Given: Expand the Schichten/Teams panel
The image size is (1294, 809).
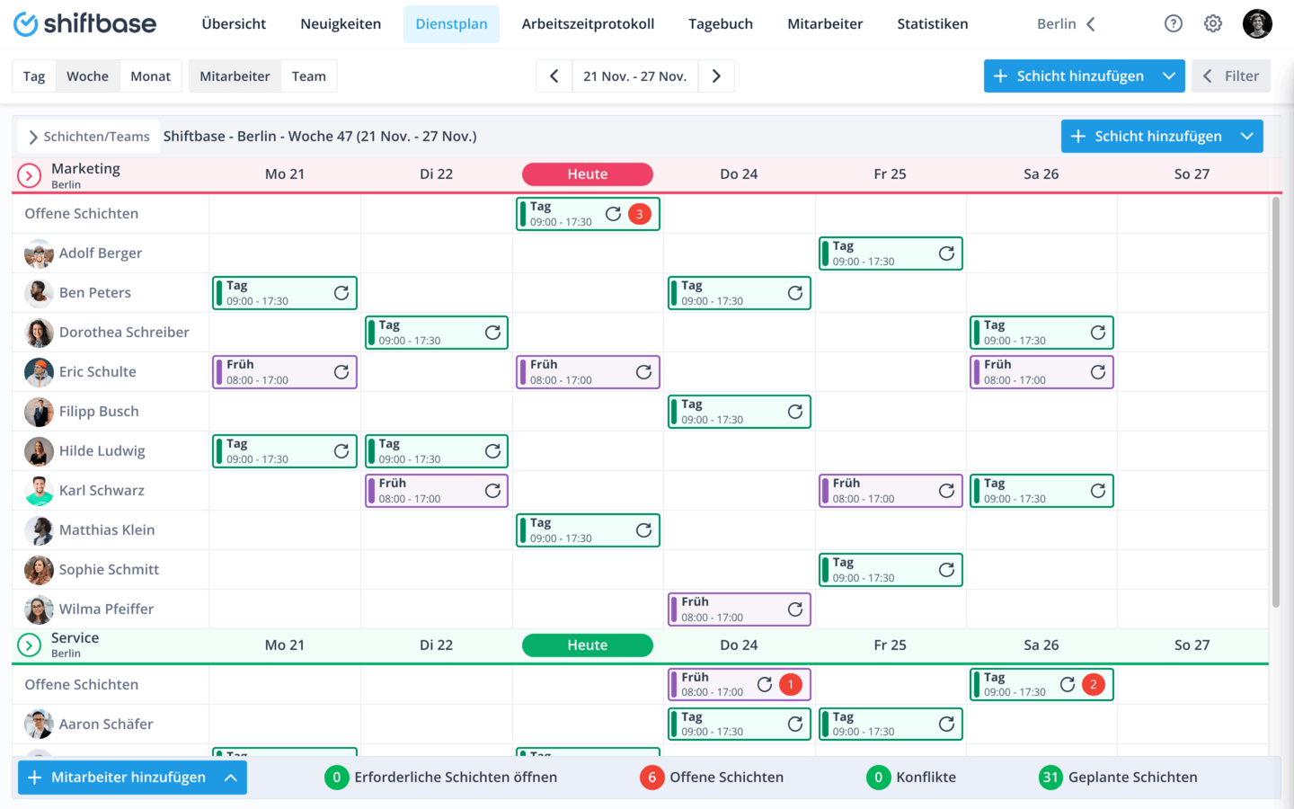Looking at the screenshot, I should (x=88, y=137).
